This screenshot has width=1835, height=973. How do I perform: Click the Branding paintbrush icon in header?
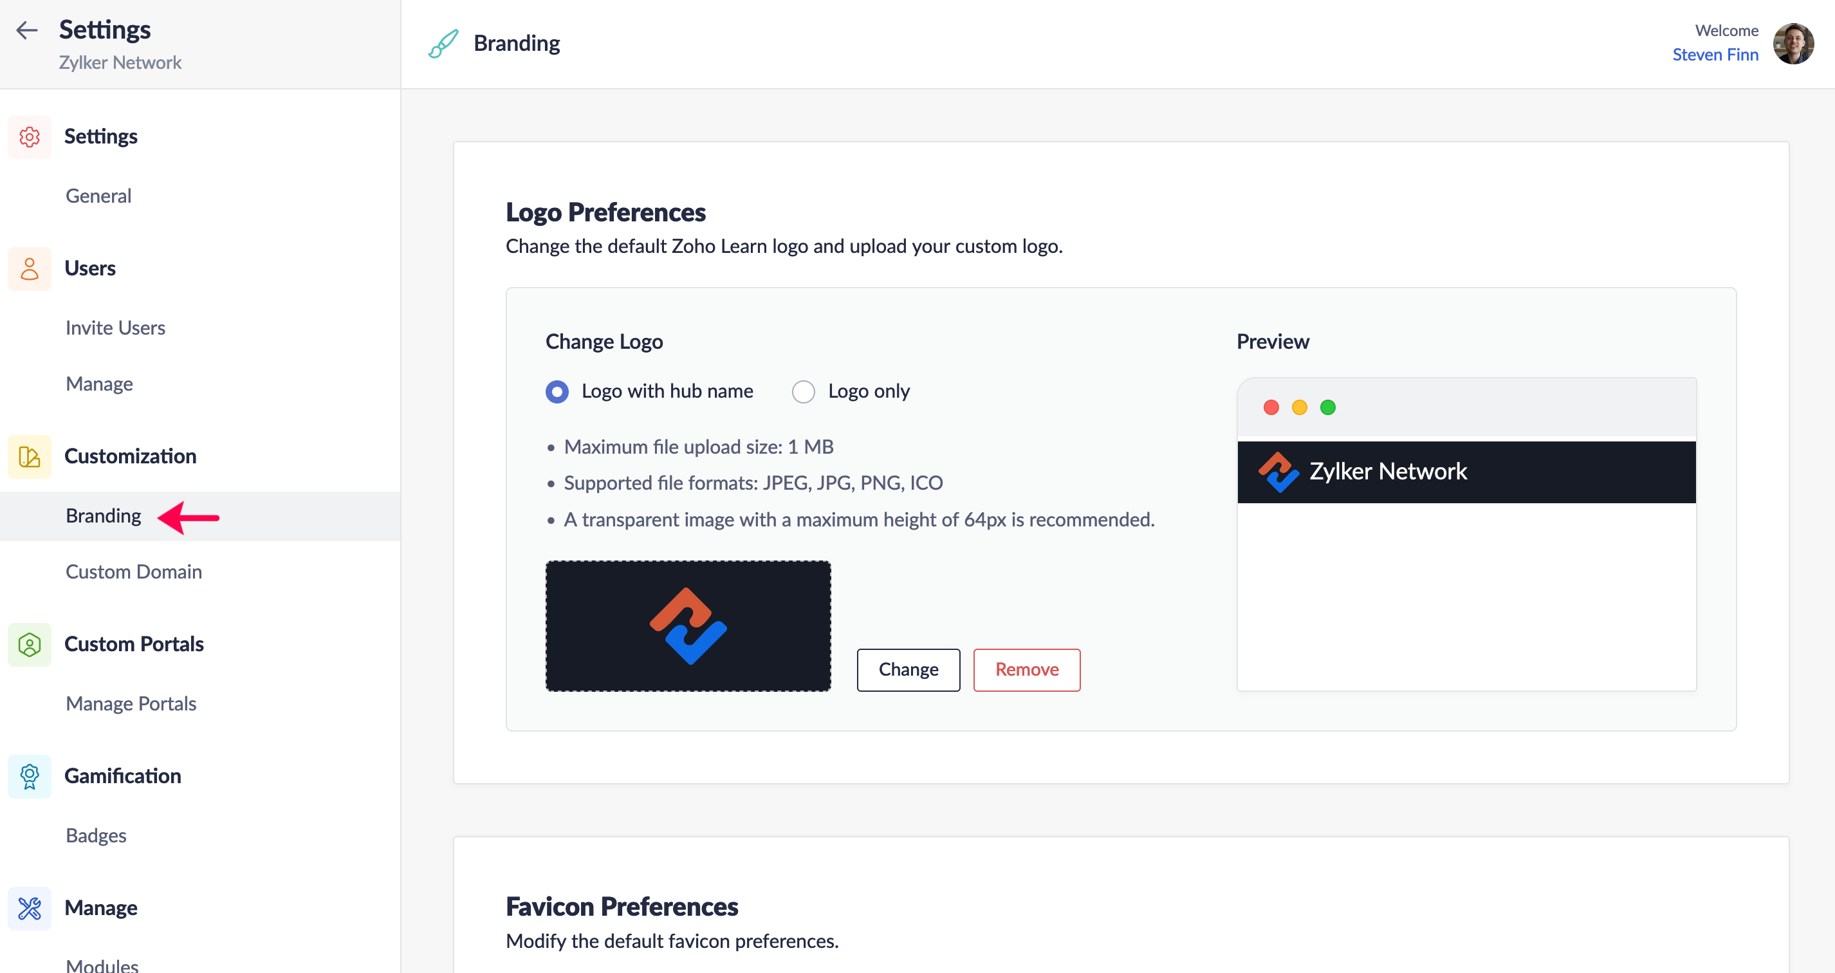(x=443, y=44)
